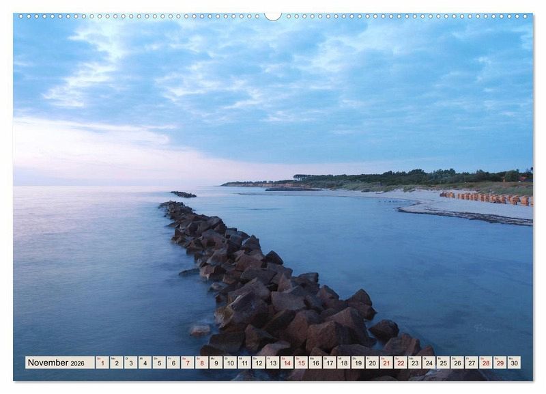Select day 16 in the calendar strip
Viewport: 546px width, 394px height.
[x=315, y=363]
